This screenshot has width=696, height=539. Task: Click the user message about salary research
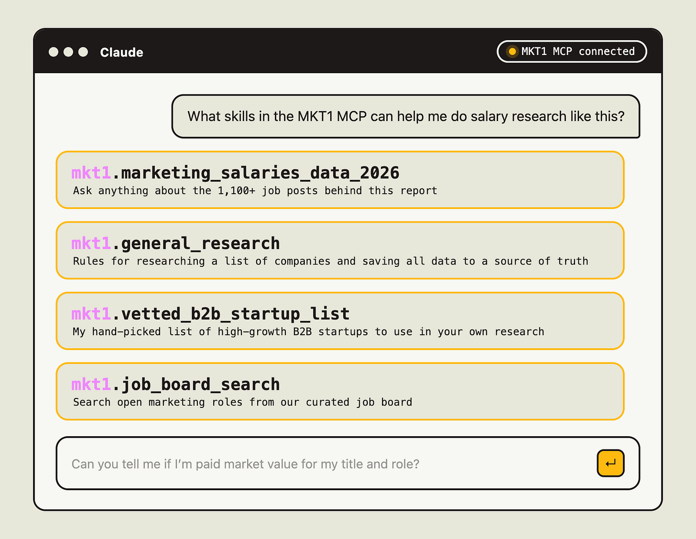point(406,116)
